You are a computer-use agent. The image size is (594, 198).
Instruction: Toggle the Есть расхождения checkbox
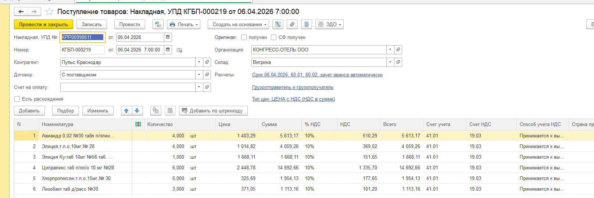(x=17, y=99)
